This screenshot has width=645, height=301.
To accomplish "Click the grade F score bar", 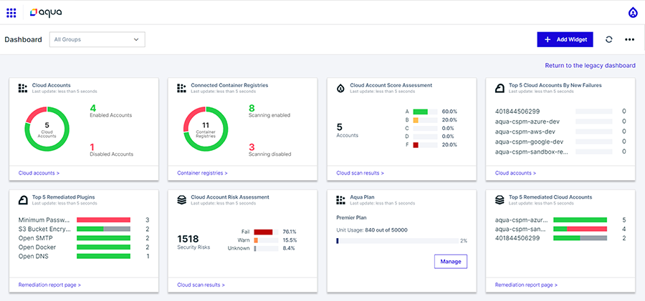I will 425,144.
